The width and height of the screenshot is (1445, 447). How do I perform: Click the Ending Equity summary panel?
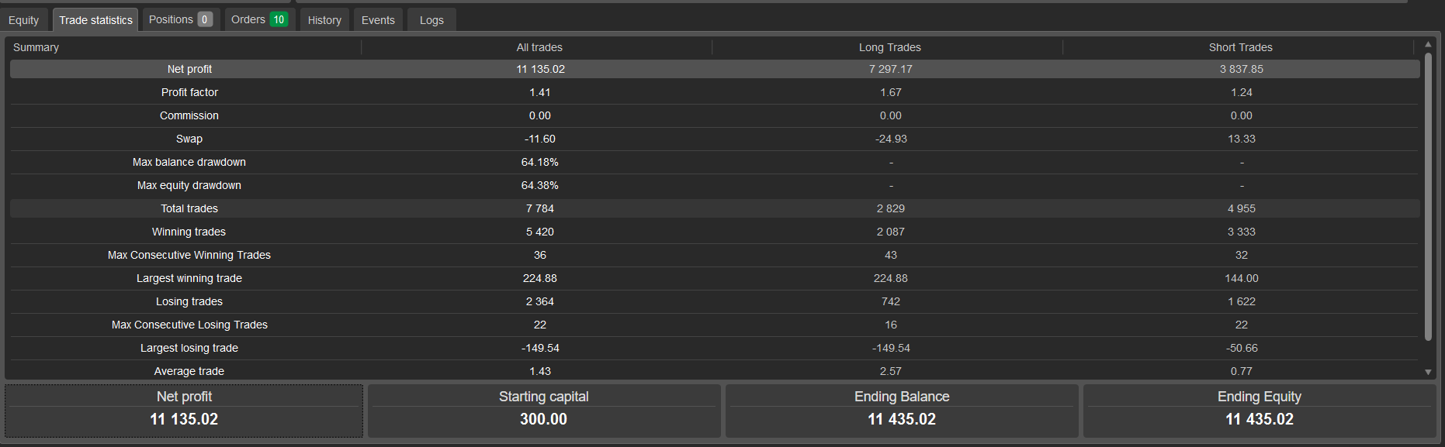pos(1259,411)
